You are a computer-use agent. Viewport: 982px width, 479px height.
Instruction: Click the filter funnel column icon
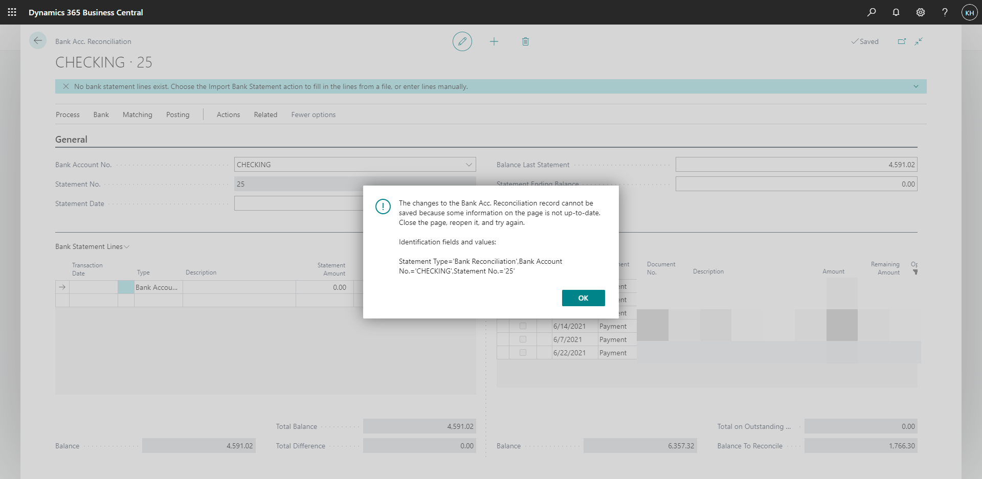pos(916,272)
